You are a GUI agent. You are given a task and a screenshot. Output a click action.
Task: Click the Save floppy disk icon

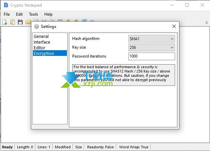(20, 22)
